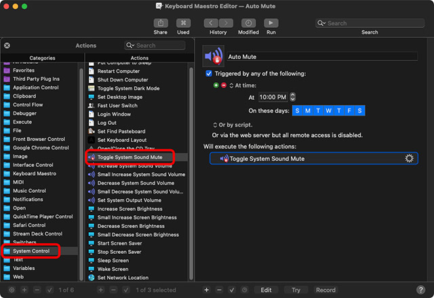Add a macro group with the bottom-left plus

24,290
